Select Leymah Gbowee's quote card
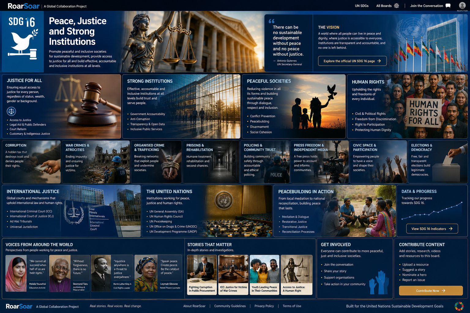Screen dimensions: 470x313 tap(158, 273)
